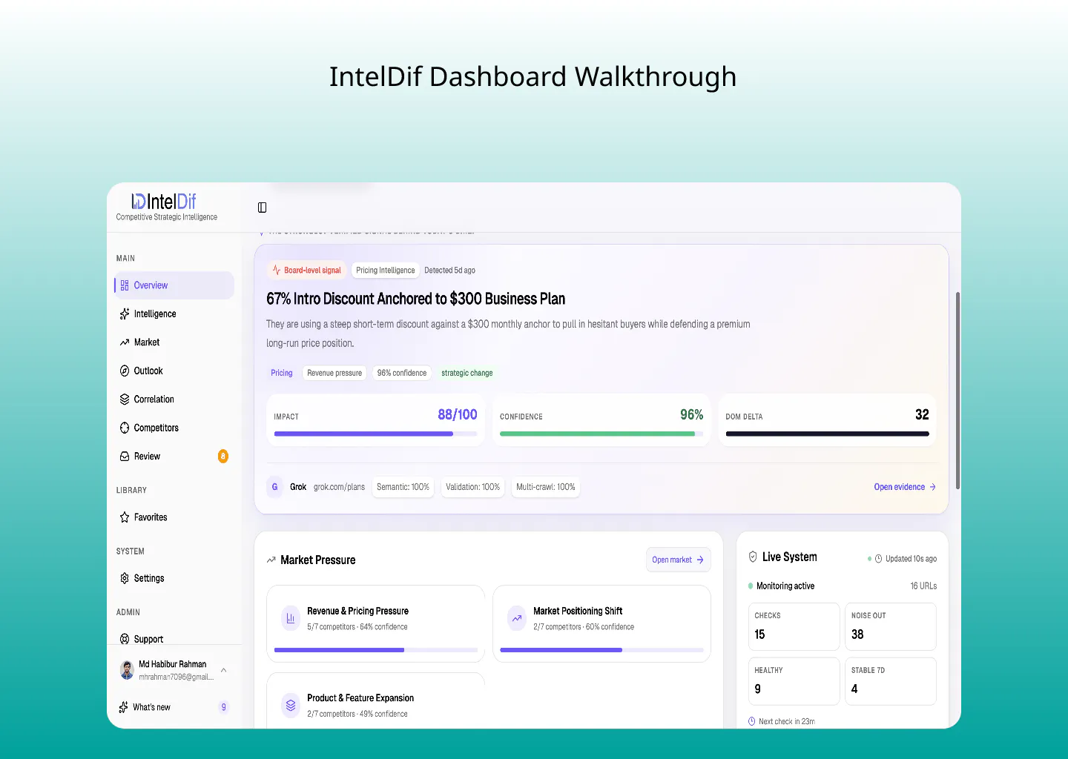
Task: Click the Product & Feature Expansion layers icon
Action: [291, 705]
